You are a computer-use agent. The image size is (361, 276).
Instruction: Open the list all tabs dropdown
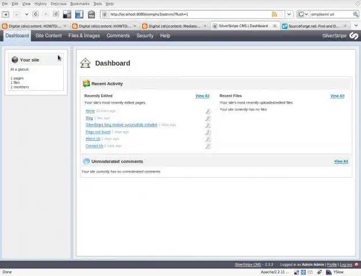tap(356, 25)
